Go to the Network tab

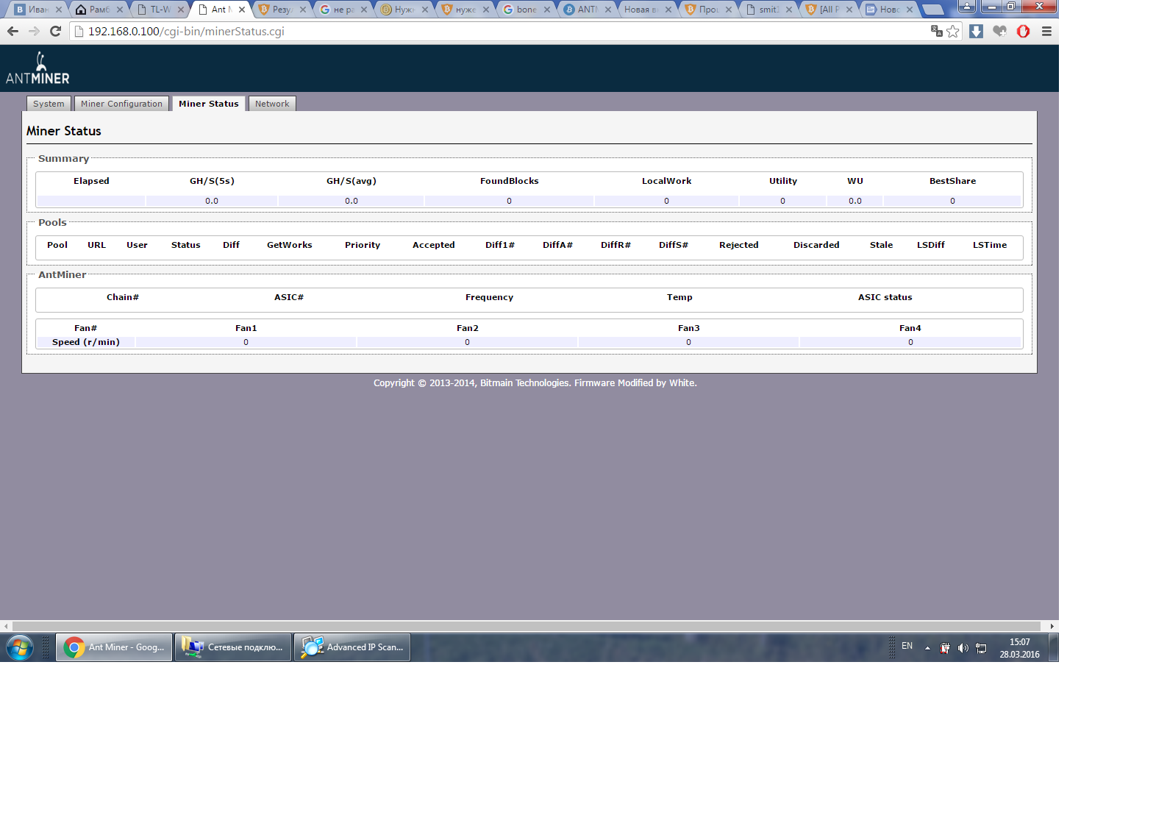(x=272, y=104)
